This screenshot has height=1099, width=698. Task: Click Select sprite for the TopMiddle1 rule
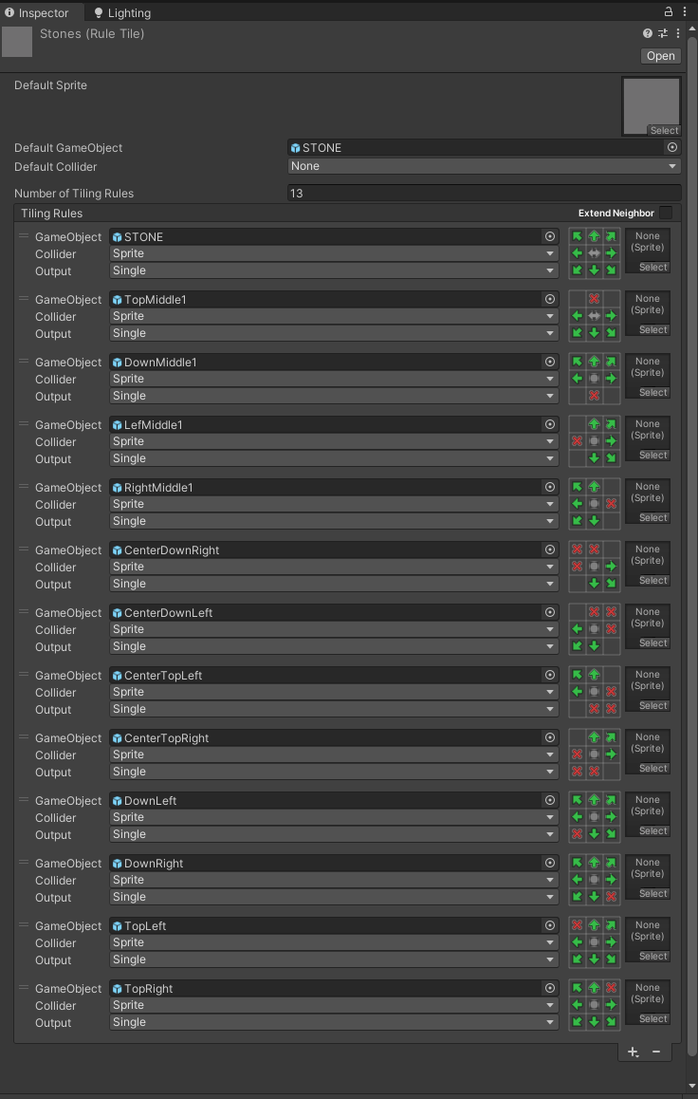(x=653, y=329)
